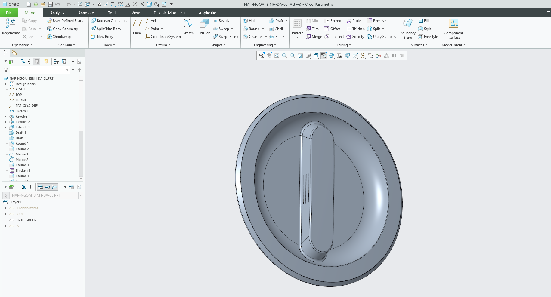The width and height of the screenshot is (551, 297).
Task: Expand the Revolve 1 feature node
Action: 6,116
